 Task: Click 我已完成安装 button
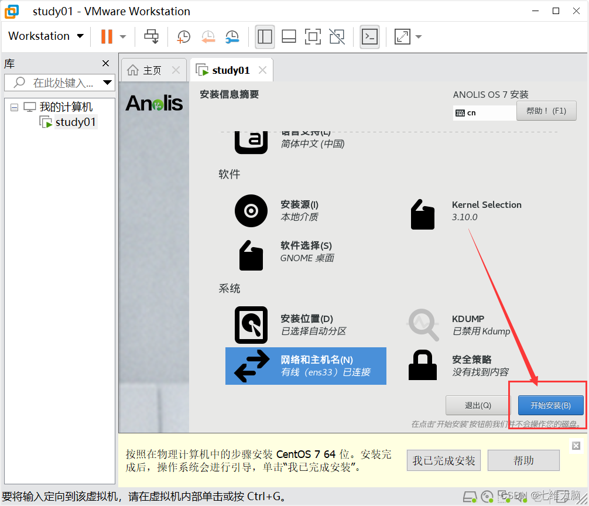tap(444, 460)
